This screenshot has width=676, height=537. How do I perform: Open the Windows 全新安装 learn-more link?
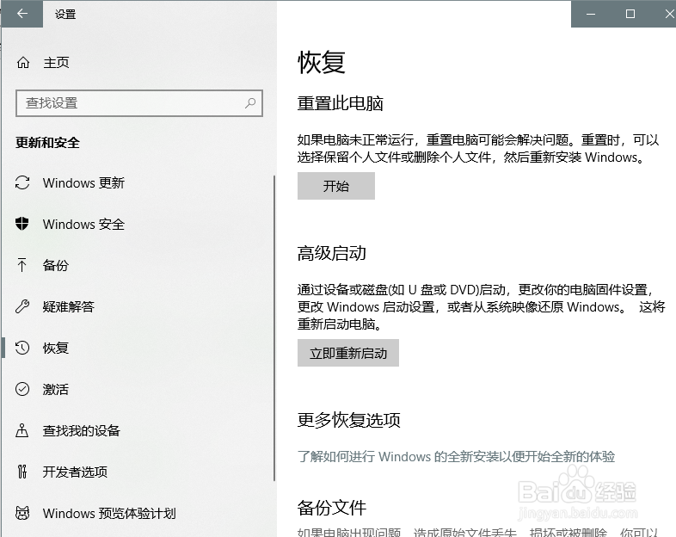point(456,456)
